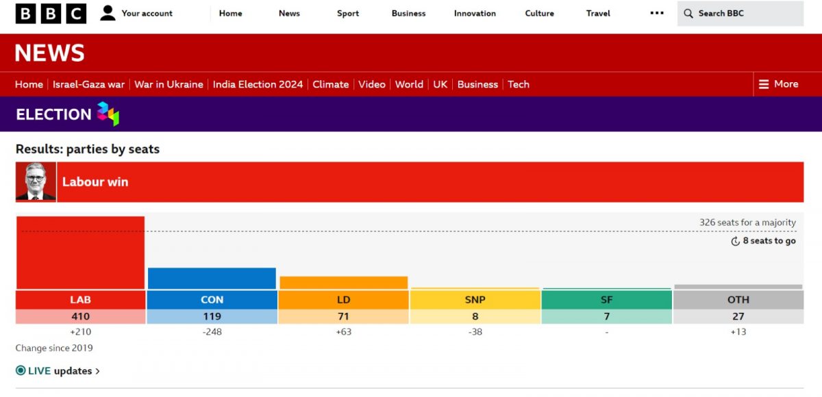Click the ELECTION banner text
The height and width of the screenshot is (397, 822).
coord(53,114)
